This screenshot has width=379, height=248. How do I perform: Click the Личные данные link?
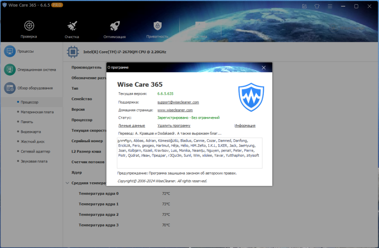(x=132, y=126)
